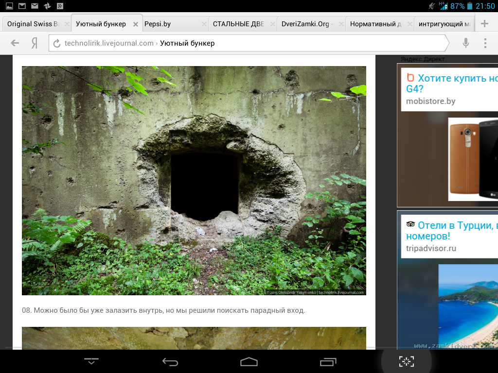Start voice search with the microphone icon
Image resolution: width=498 pixels, height=373 pixels.
coord(465,43)
